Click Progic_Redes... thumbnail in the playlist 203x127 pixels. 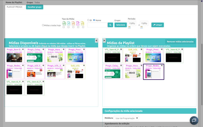pos(153,74)
